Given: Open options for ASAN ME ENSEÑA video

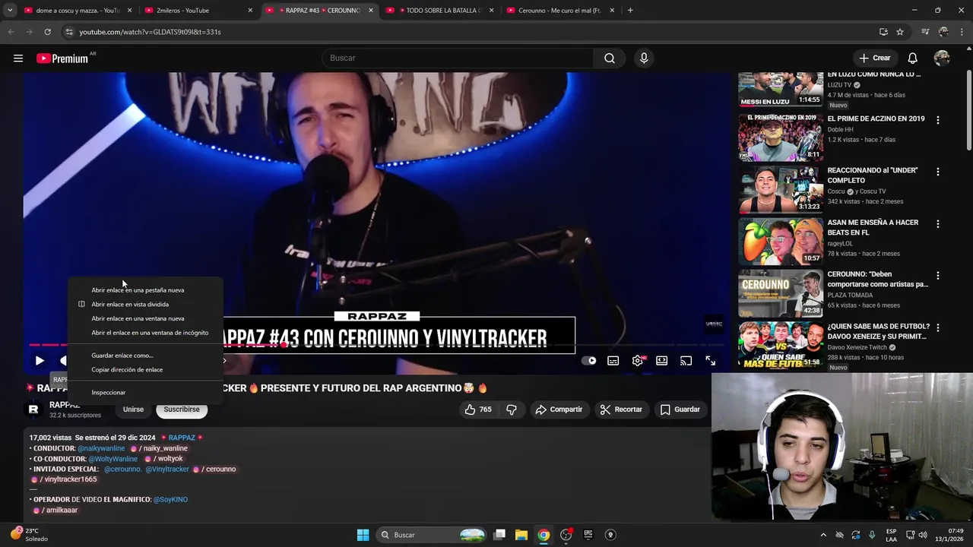Looking at the screenshot, I should pyautogui.click(x=938, y=224).
